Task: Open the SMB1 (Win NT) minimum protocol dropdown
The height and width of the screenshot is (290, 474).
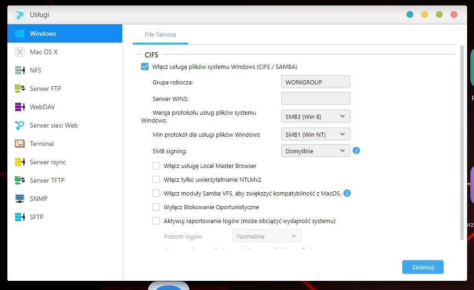Action: click(x=315, y=134)
